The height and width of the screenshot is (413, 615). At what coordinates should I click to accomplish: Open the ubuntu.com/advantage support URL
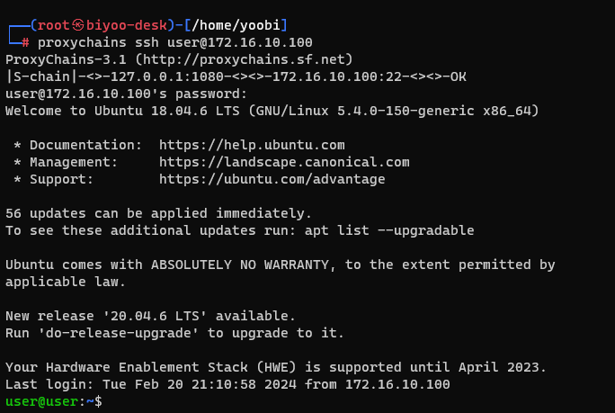[x=272, y=179]
